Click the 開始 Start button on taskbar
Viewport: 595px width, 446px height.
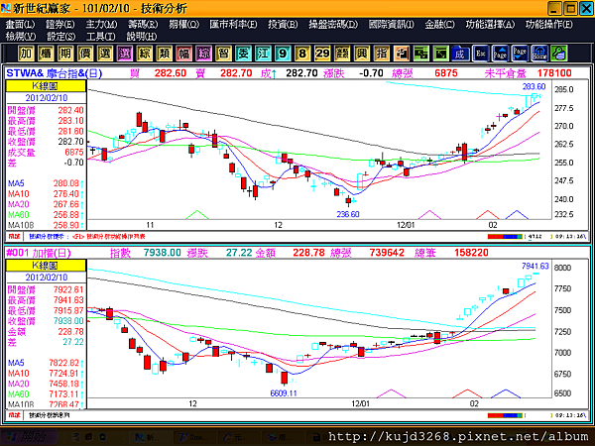tap(28, 437)
